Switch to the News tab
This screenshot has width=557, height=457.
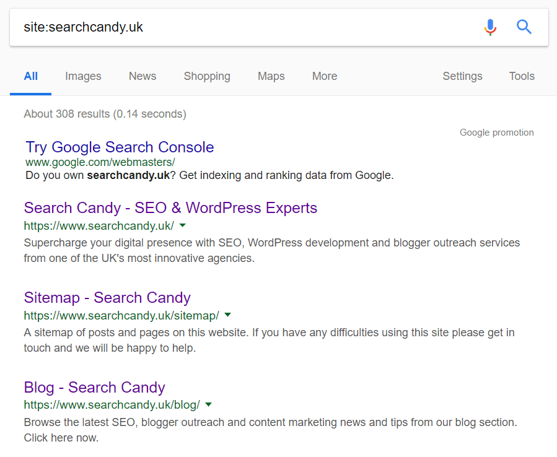click(x=143, y=76)
